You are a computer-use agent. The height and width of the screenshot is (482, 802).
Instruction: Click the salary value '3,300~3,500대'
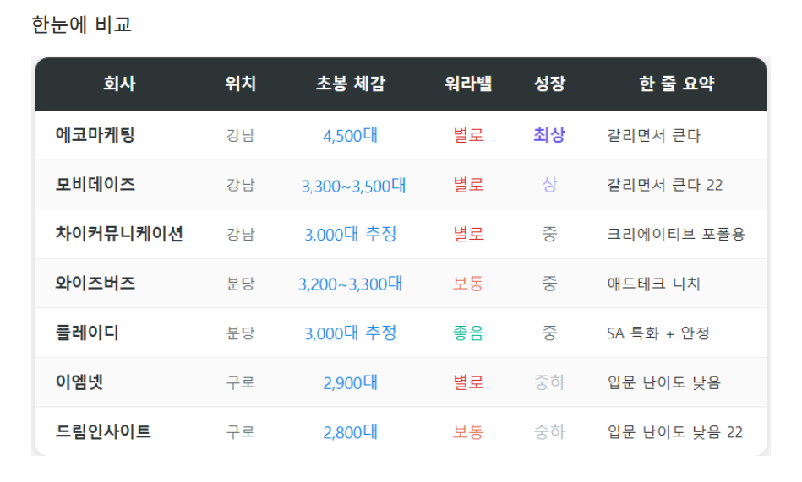pos(353,186)
